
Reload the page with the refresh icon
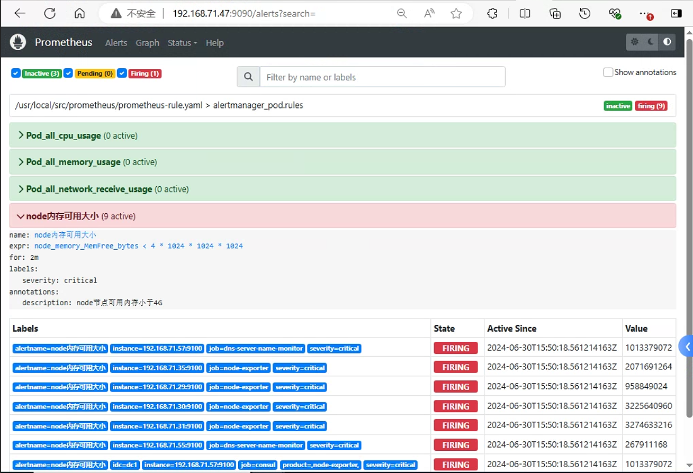tap(50, 14)
